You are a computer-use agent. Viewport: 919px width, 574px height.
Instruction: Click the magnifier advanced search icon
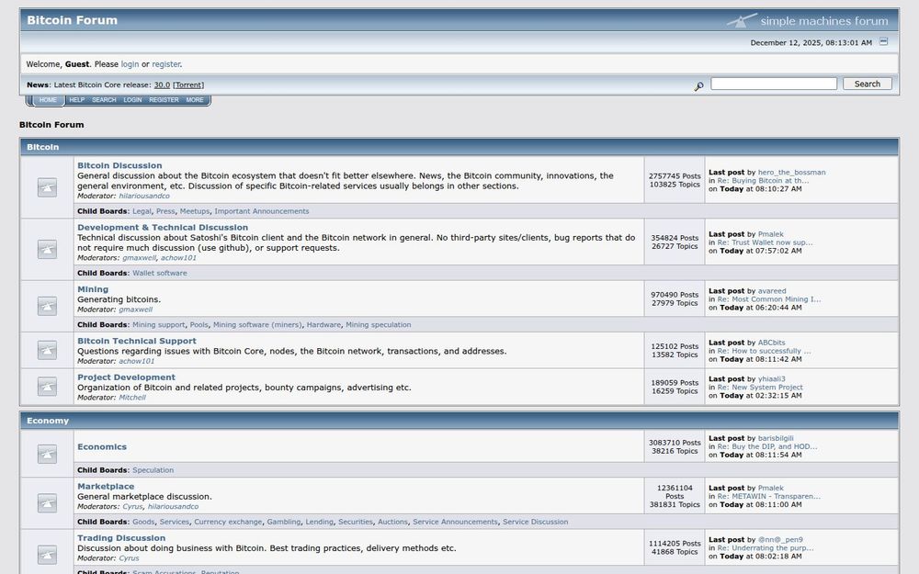coord(698,86)
